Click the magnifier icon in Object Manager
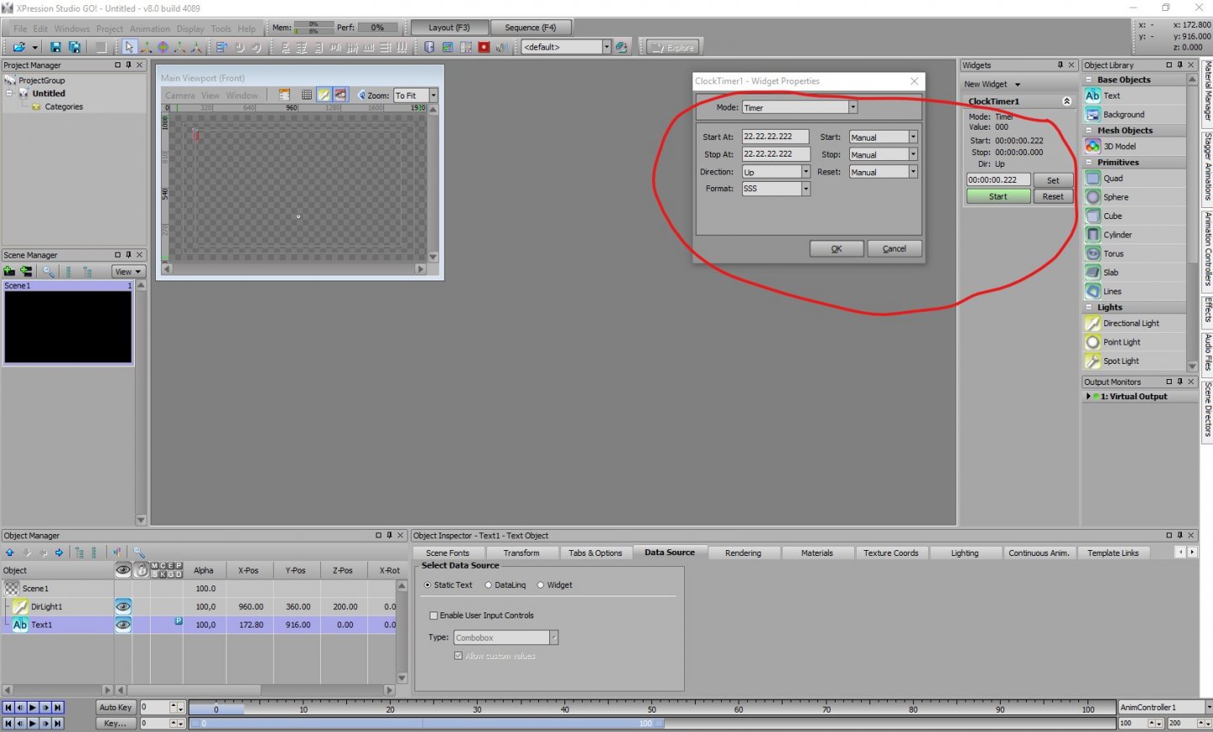The height and width of the screenshot is (732, 1213). point(139,553)
